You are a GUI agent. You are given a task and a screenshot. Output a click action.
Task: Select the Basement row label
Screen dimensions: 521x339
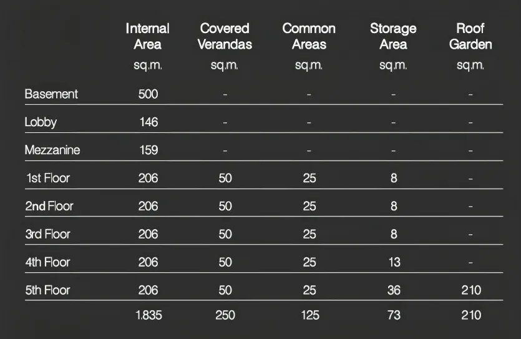click(x=51, y=94)
